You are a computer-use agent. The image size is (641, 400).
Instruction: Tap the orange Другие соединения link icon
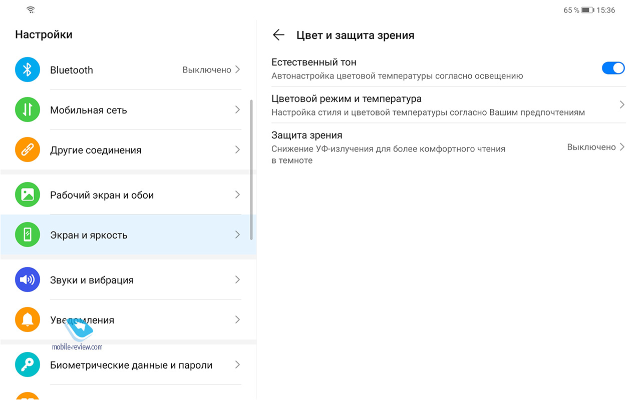tap(28, 150)
